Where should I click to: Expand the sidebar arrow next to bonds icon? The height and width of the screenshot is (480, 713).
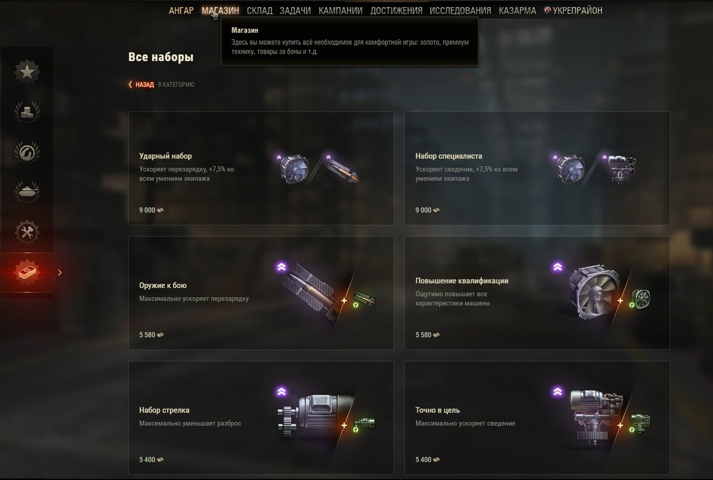pos(59,273)
